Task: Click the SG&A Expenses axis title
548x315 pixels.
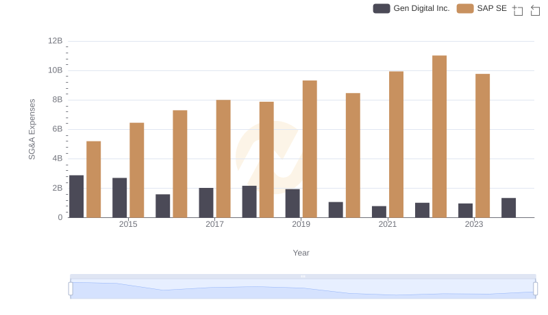Action: coord(32,129)
